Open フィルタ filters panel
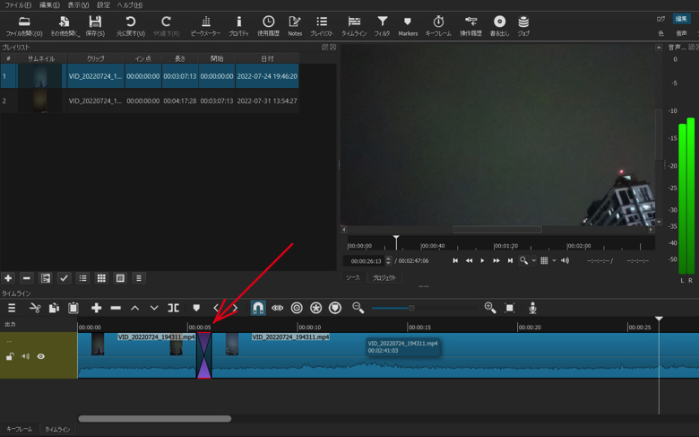699x437 pixels. tap(382, 26)
